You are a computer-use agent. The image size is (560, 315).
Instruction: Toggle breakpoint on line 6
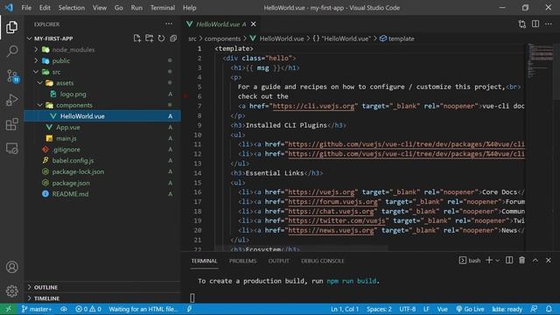tap(185, 96)
